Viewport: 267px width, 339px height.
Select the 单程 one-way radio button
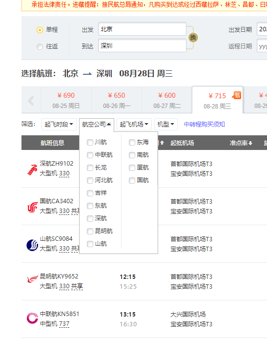coord(40,30)
